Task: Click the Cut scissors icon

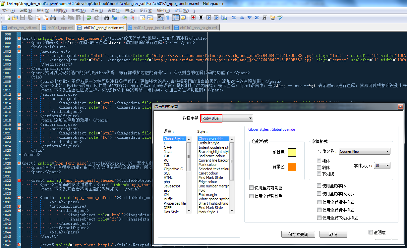Action: (63, 18)
